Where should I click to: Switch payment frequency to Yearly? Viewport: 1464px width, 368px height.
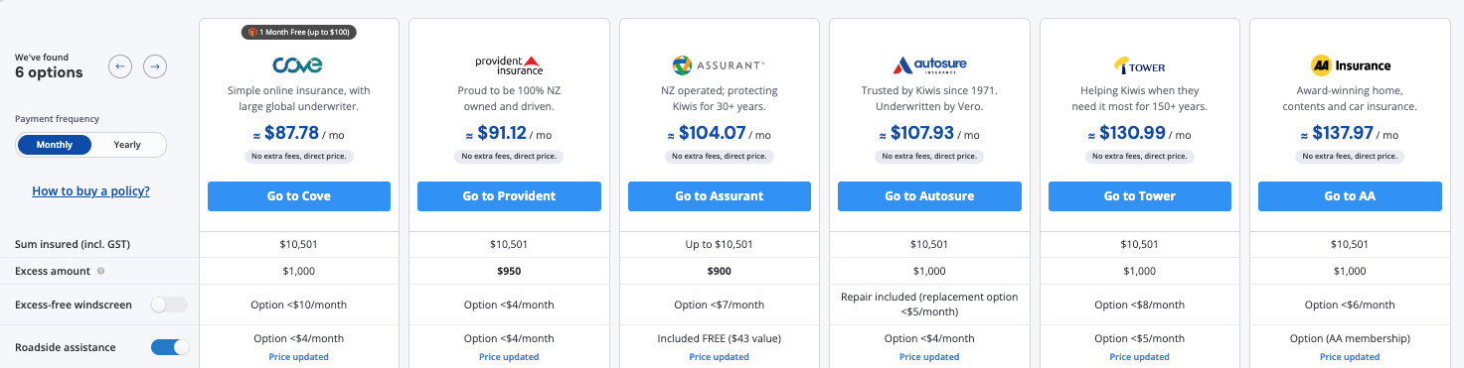[x=127, y=145]
